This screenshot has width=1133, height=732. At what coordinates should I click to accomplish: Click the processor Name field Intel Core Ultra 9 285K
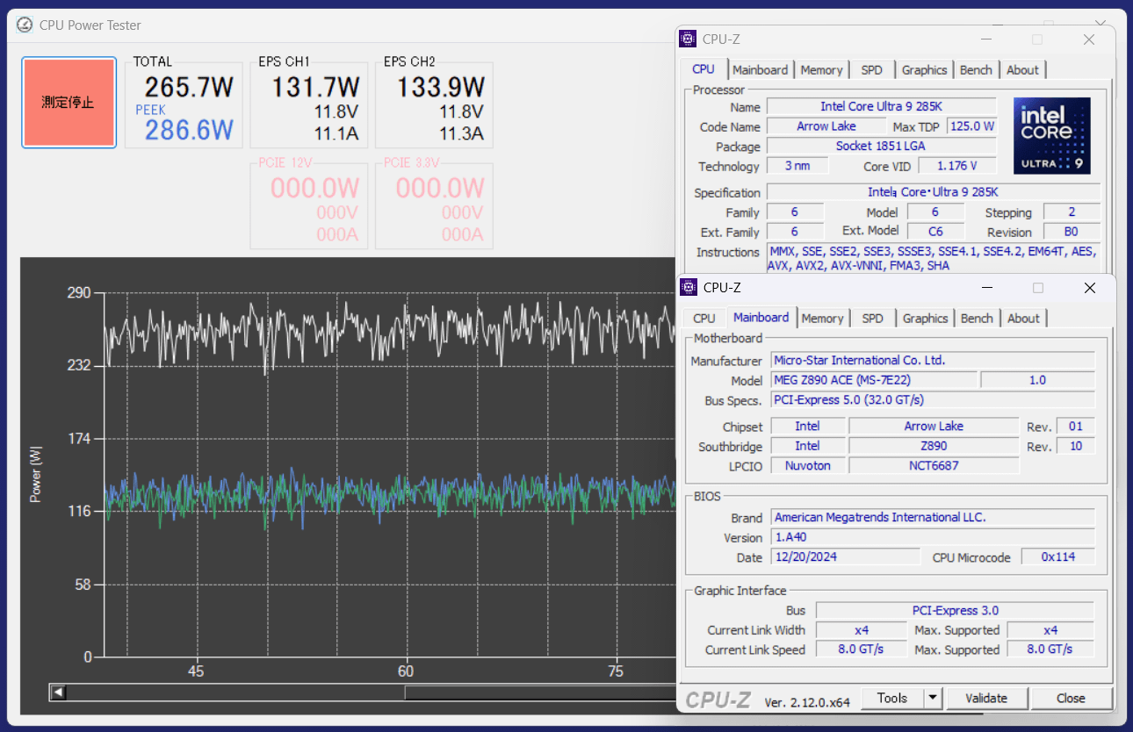(881, 106)
